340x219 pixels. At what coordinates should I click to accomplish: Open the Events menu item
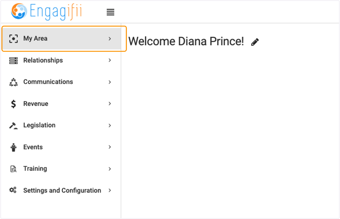click(61, 147)
